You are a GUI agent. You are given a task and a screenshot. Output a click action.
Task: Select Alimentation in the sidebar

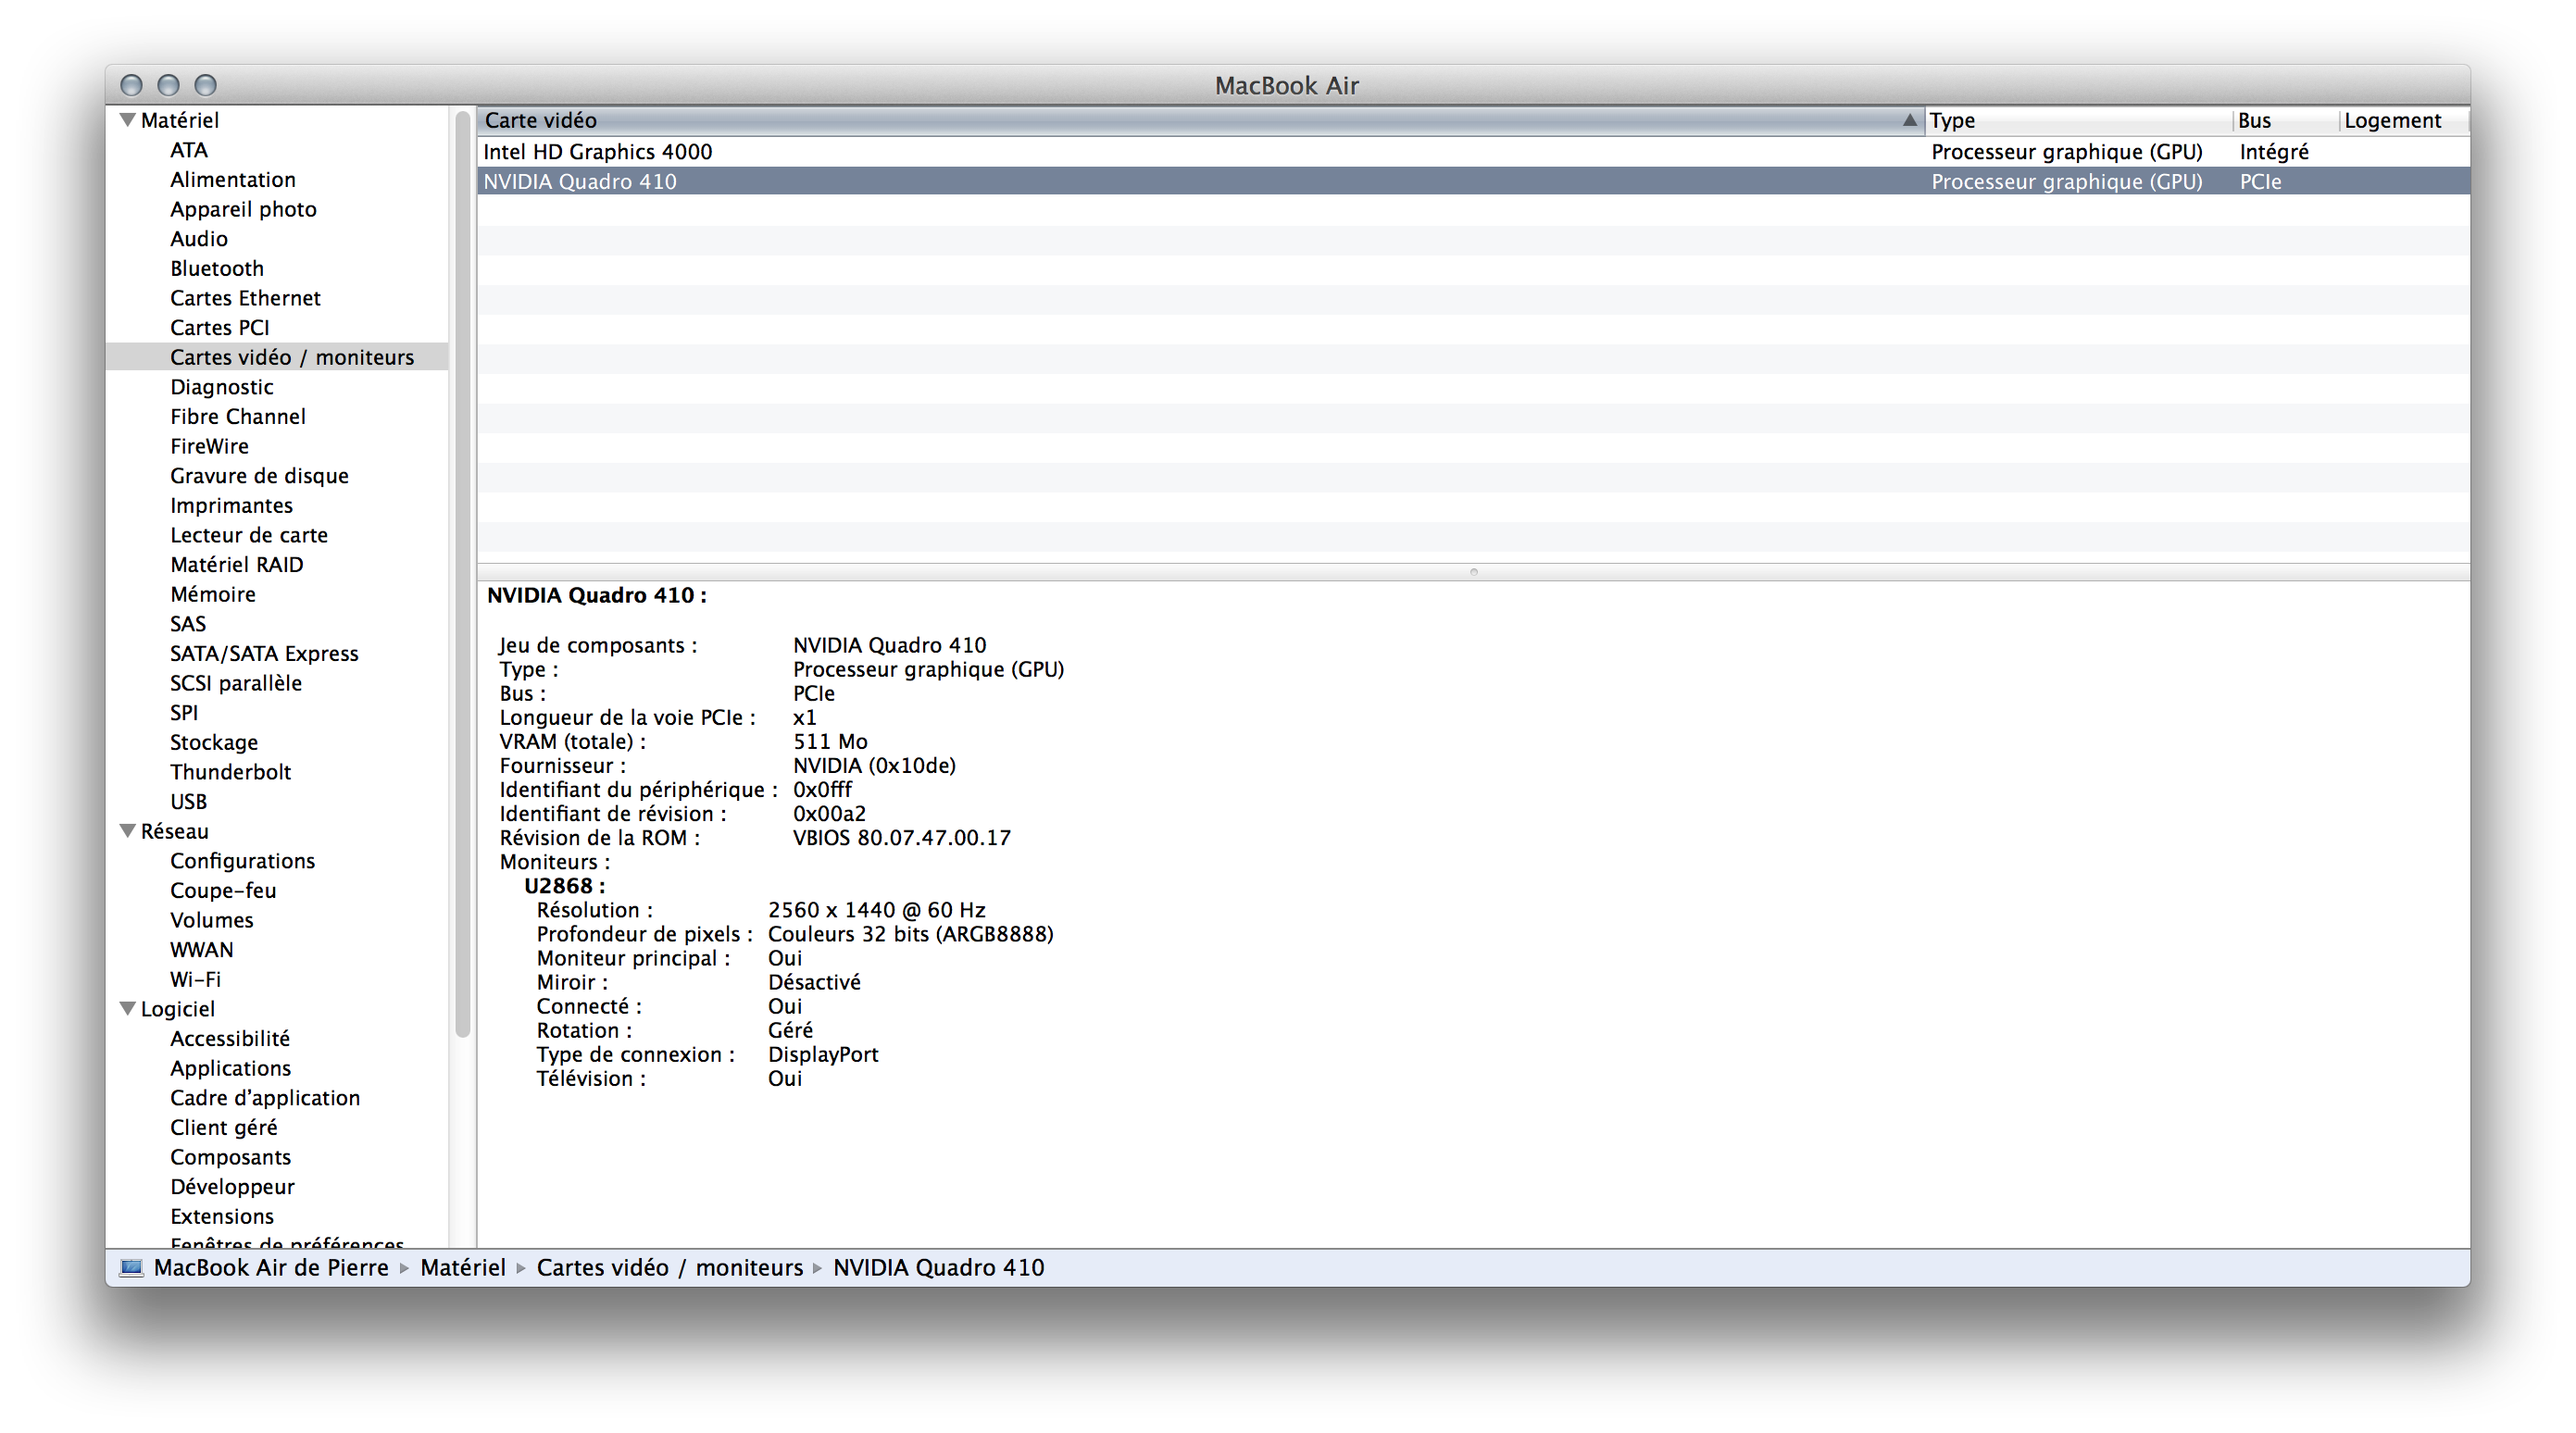tap(233, 180)
